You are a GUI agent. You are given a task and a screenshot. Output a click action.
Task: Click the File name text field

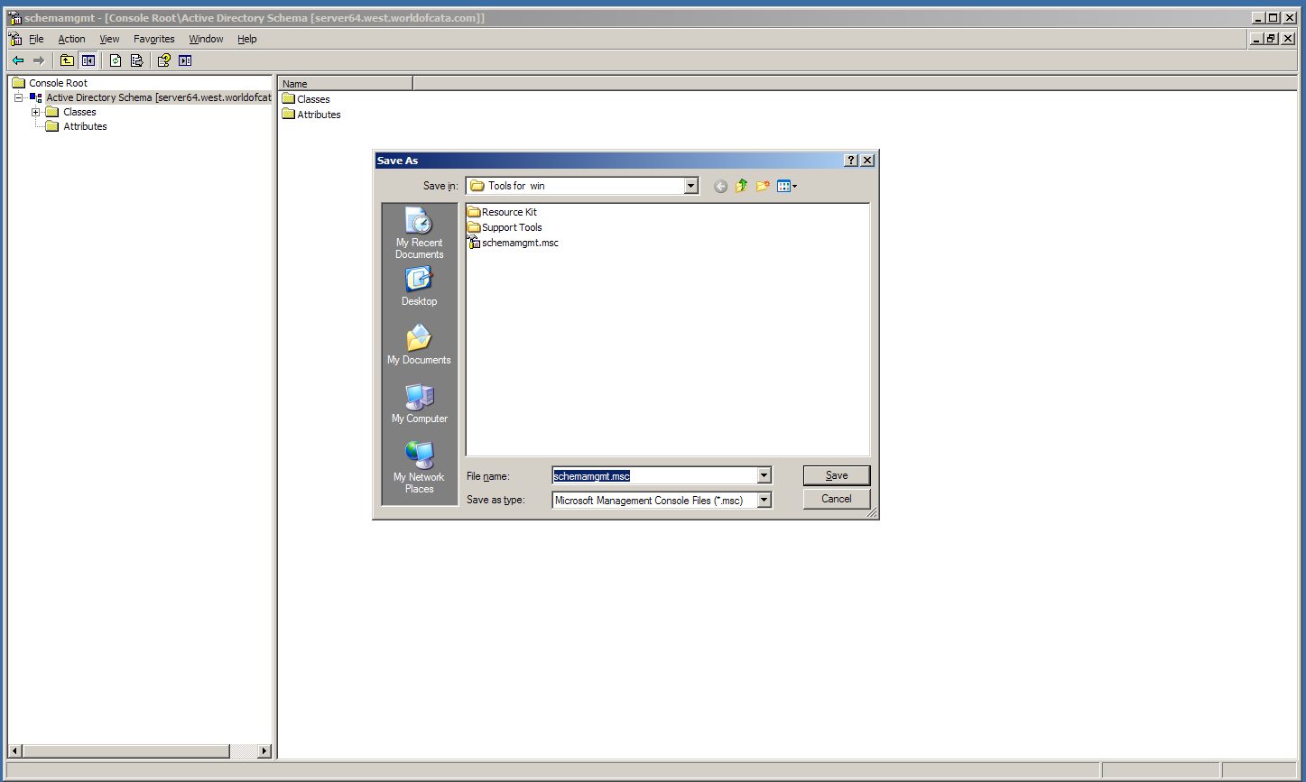click(x=654, y=475)
